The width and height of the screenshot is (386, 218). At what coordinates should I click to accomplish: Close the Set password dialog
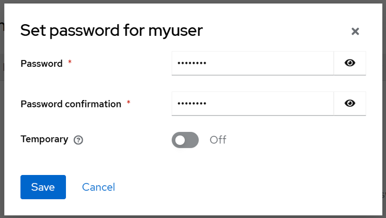click(355, 31)
